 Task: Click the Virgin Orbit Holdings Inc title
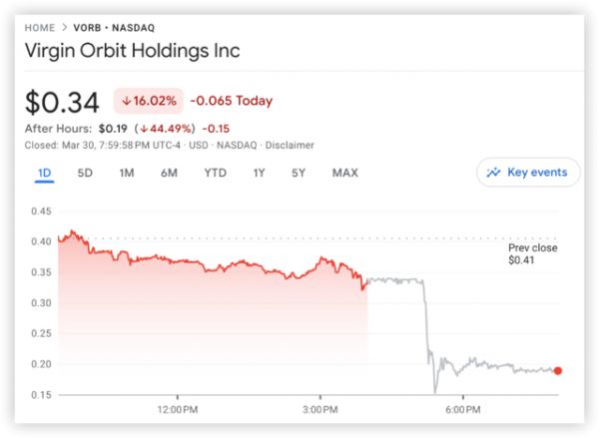132,51
